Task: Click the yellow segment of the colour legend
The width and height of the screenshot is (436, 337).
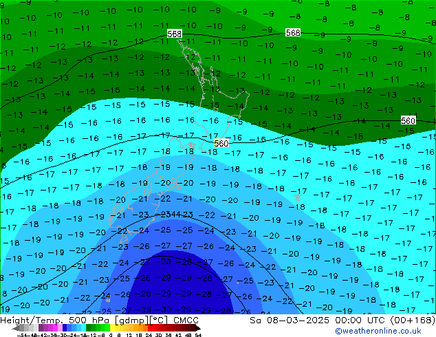Action: [112, 328]
